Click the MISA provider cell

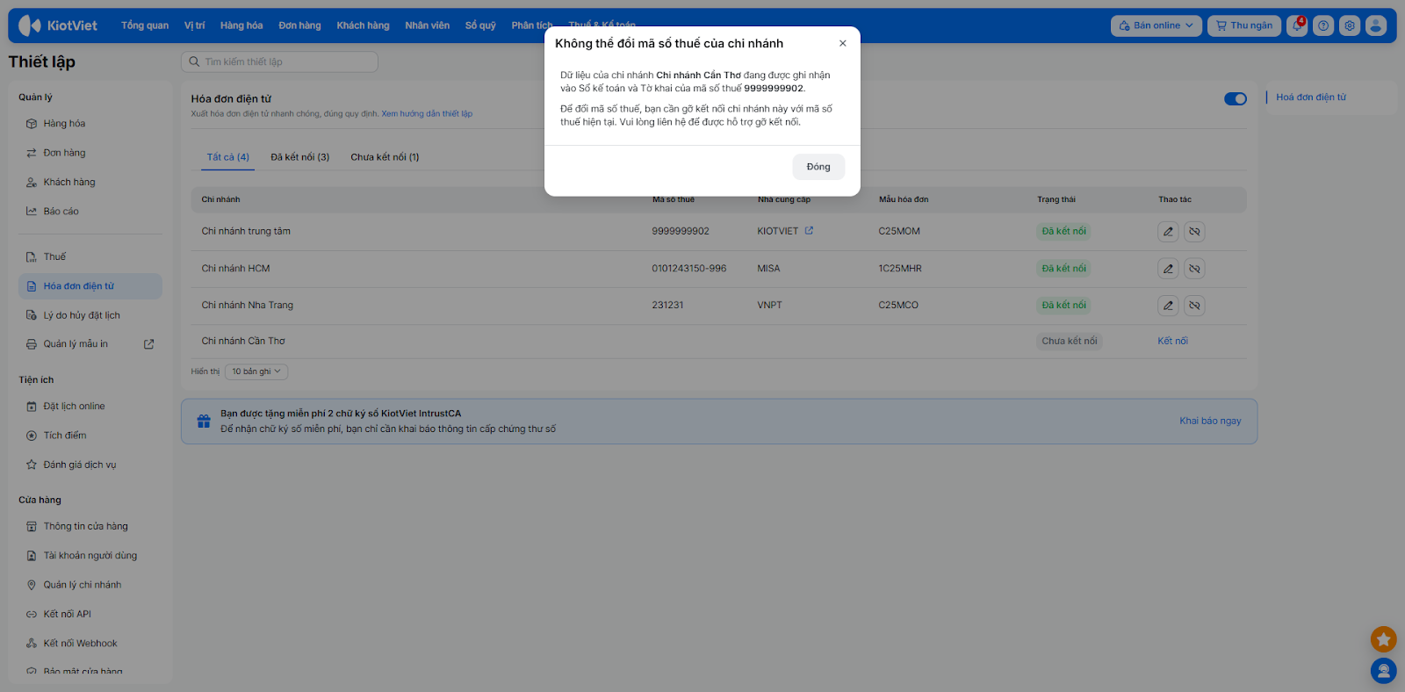click(x=768, y=269)
